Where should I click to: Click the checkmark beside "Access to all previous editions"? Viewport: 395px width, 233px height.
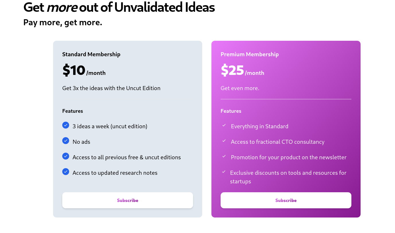tap(66, 156)
